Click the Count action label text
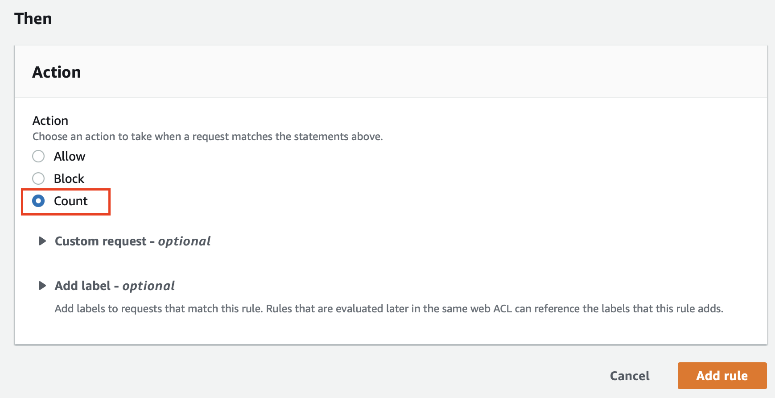Viewport: 775px width, 398px height. 71,201
